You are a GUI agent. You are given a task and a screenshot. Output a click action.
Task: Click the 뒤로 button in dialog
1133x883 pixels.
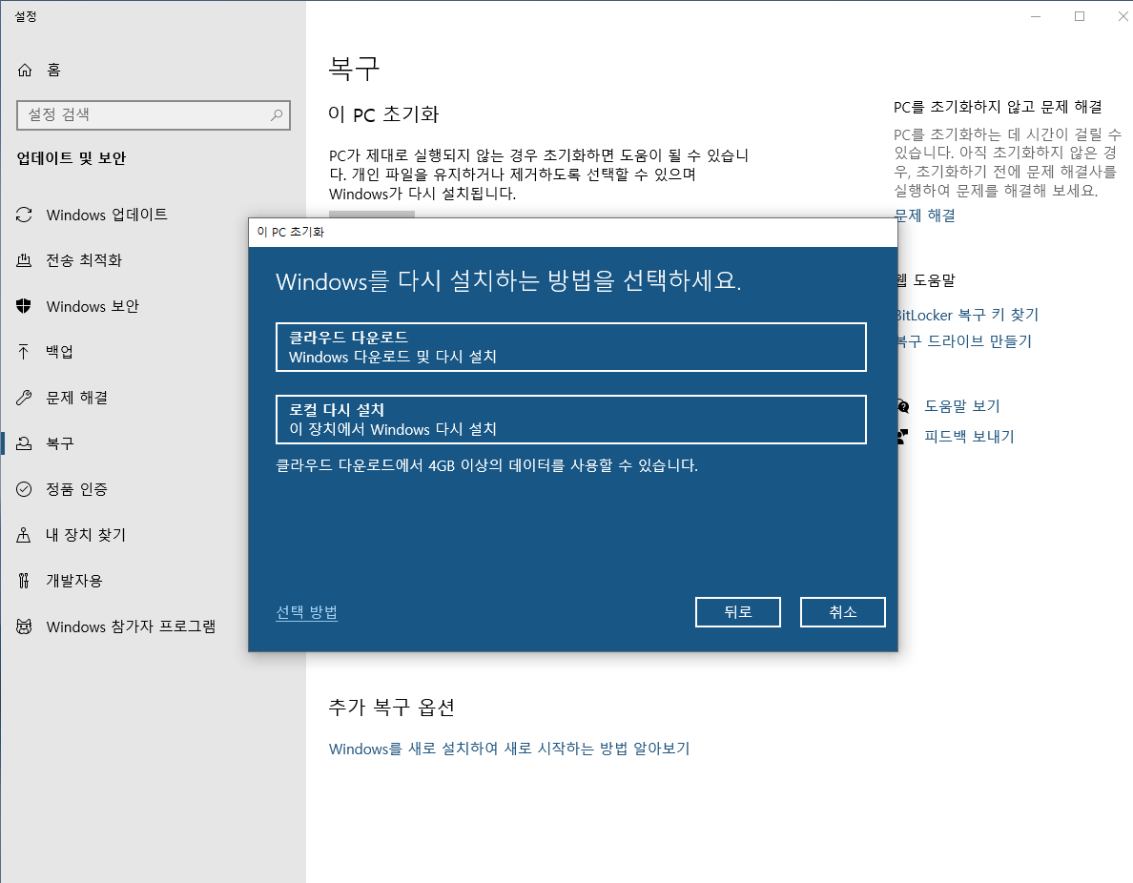pyautogui.click(x=738, y=612)
